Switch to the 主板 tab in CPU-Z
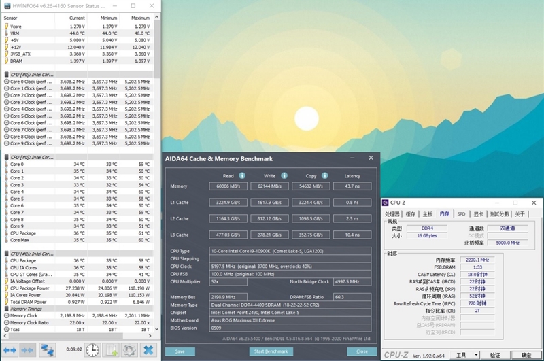Viewport: 544px width, 361px height. 427,213
